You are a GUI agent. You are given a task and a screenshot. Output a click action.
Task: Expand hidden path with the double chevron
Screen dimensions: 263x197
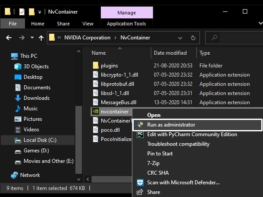(x=59, y=37)
